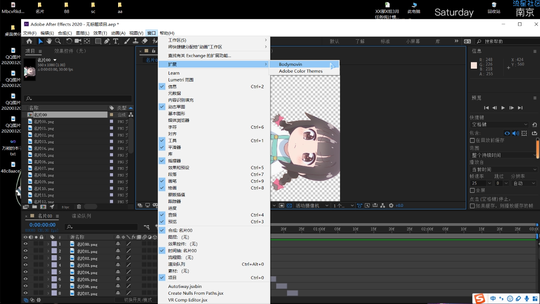The width and height of the screenshot is (540, 304).
Task: Click the viewer flowchart icon
Action: click(383, 206)
